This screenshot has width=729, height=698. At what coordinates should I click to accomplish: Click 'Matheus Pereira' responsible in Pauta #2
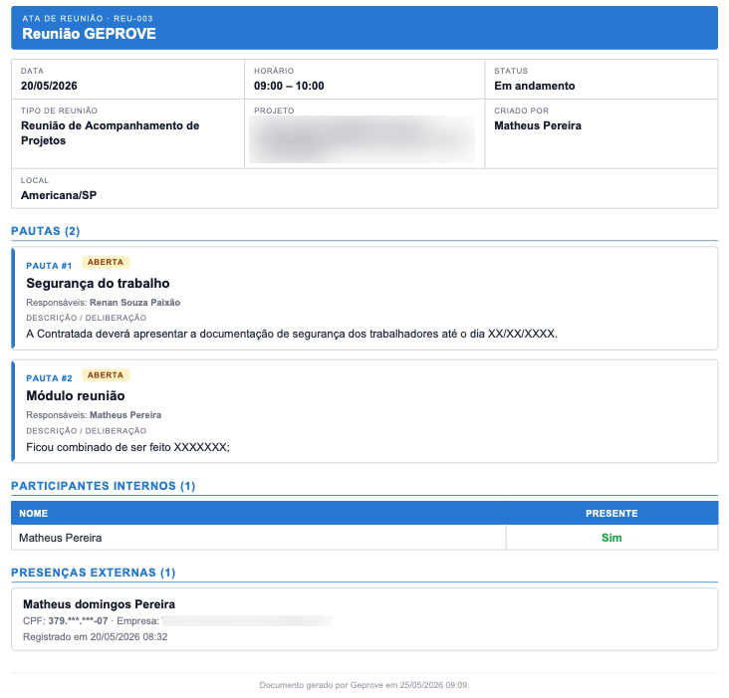tap(125, 415)
